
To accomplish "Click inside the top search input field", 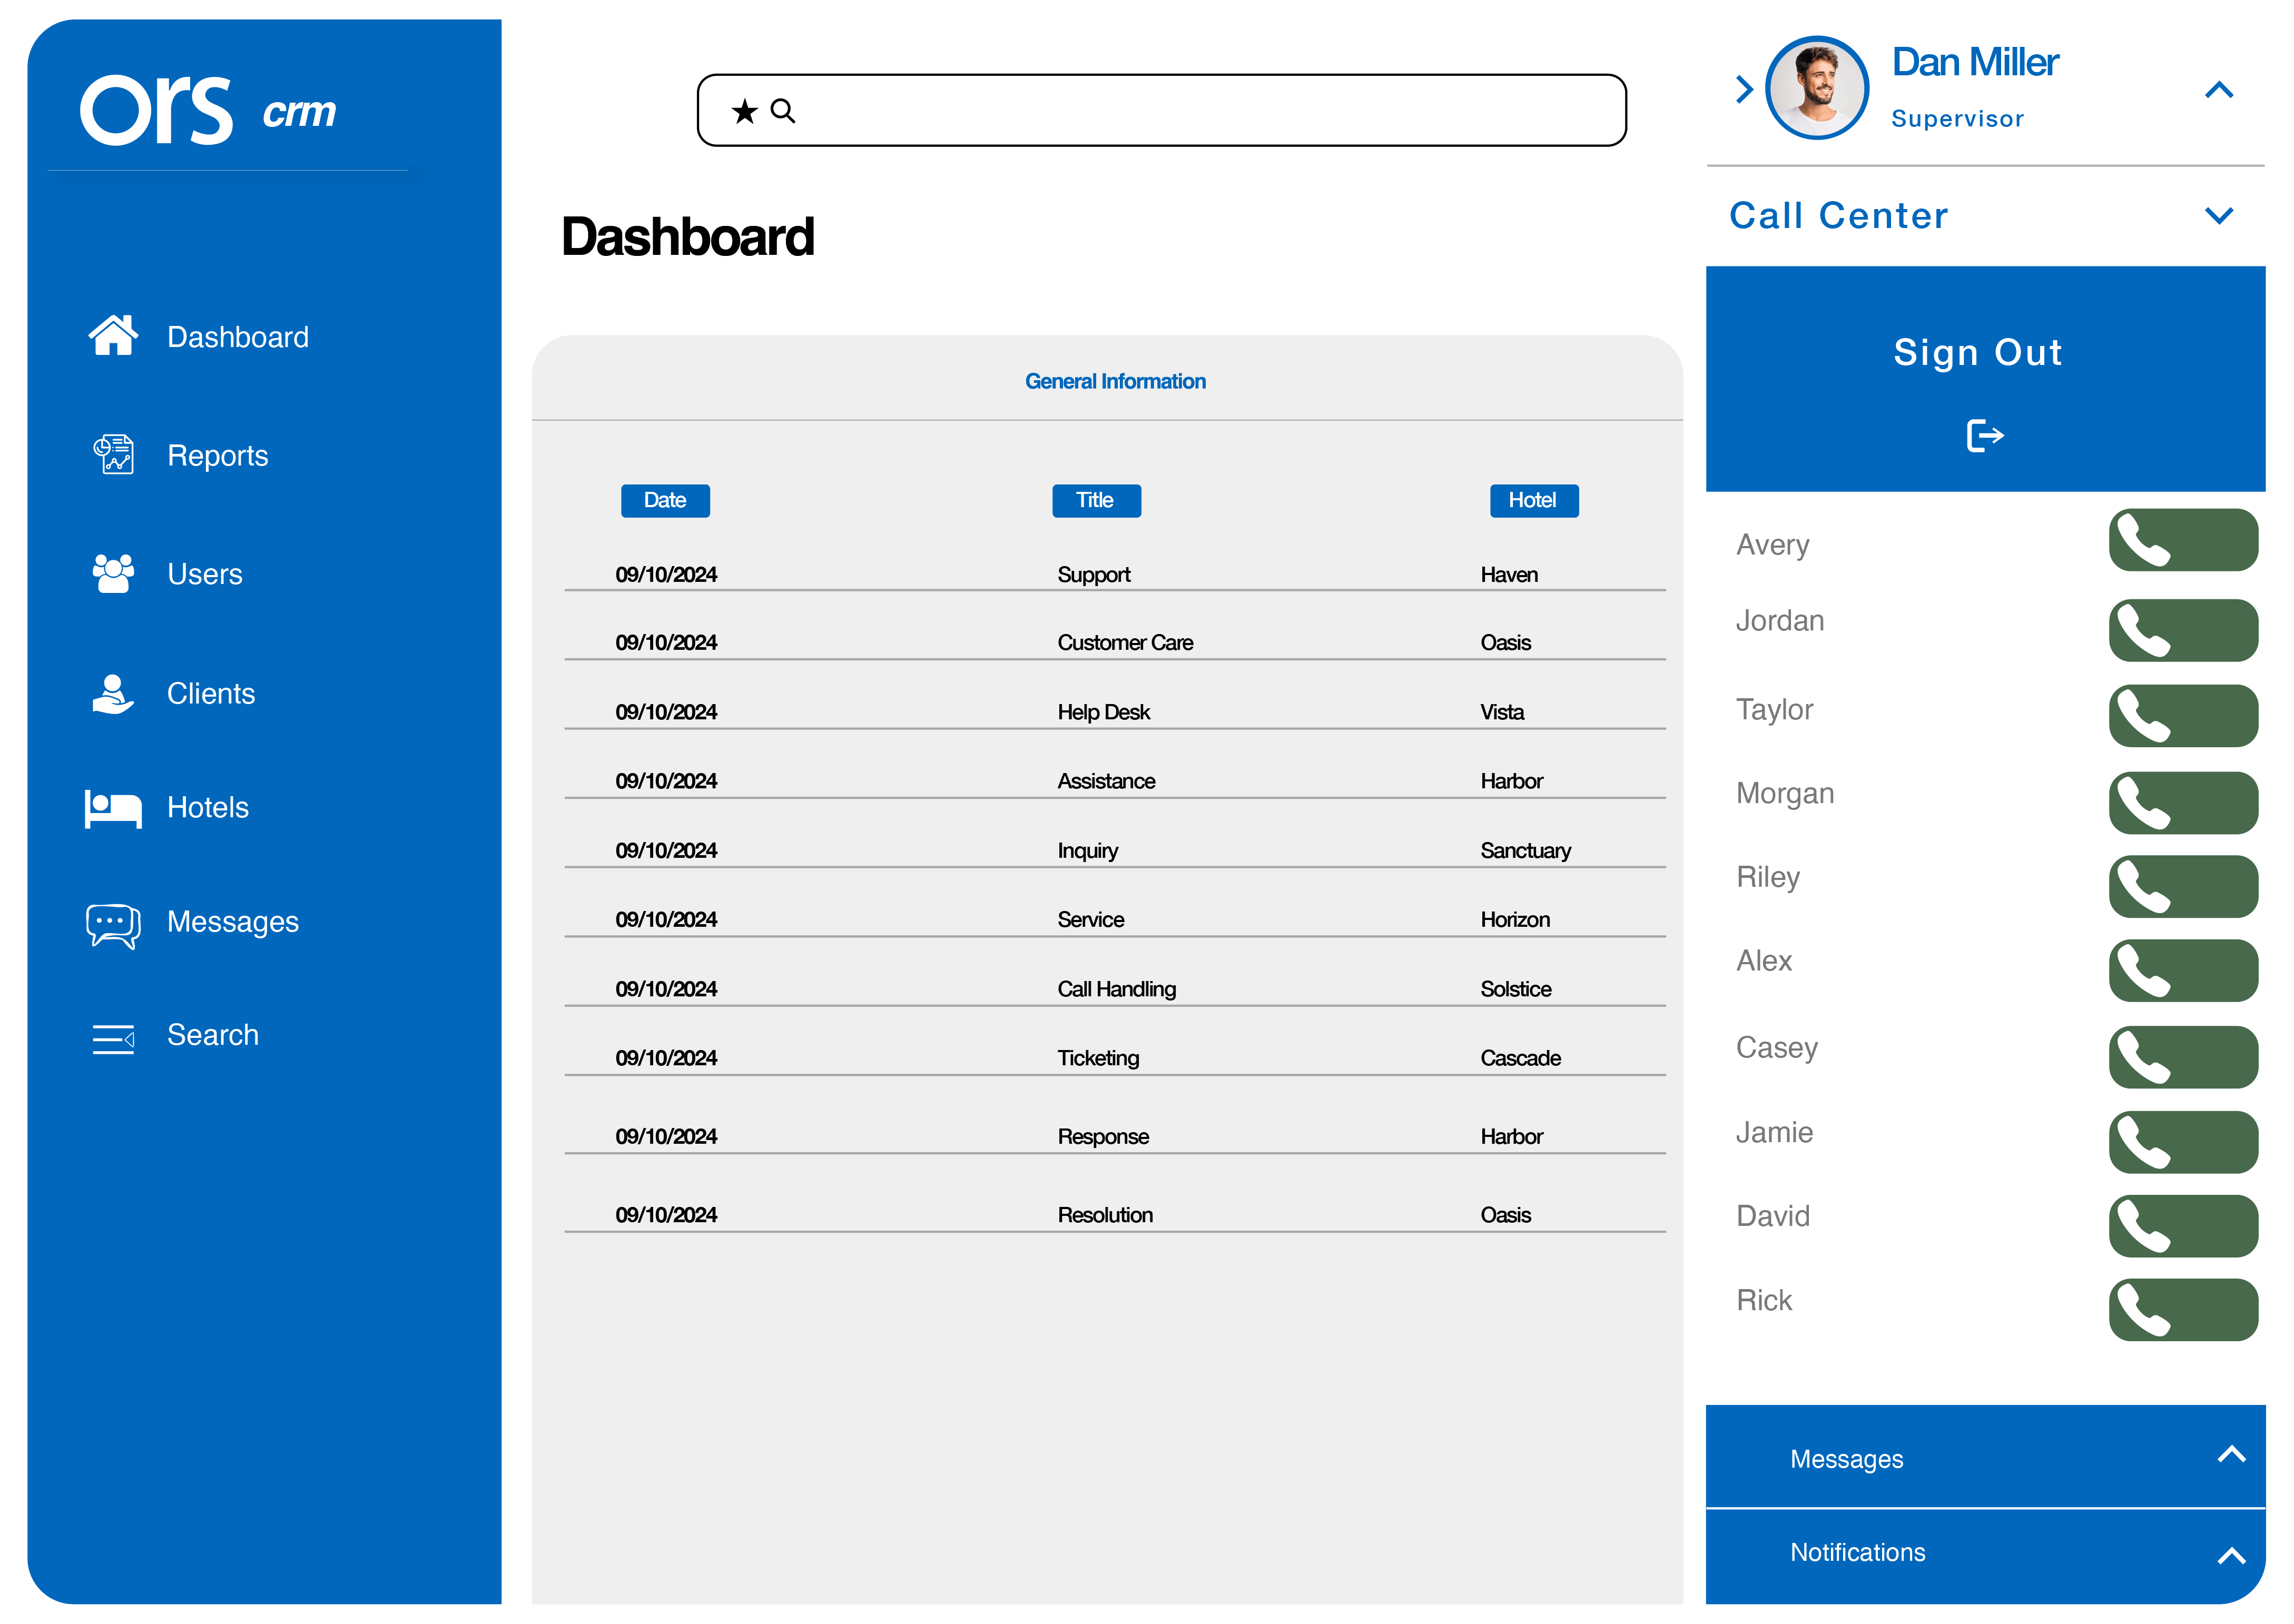I will coord(1161,110).
